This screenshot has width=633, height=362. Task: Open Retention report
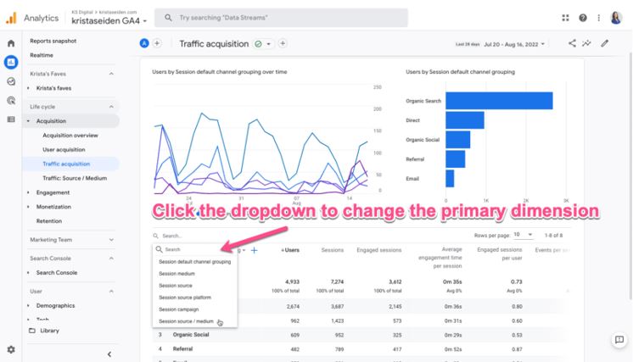point(49,221)
